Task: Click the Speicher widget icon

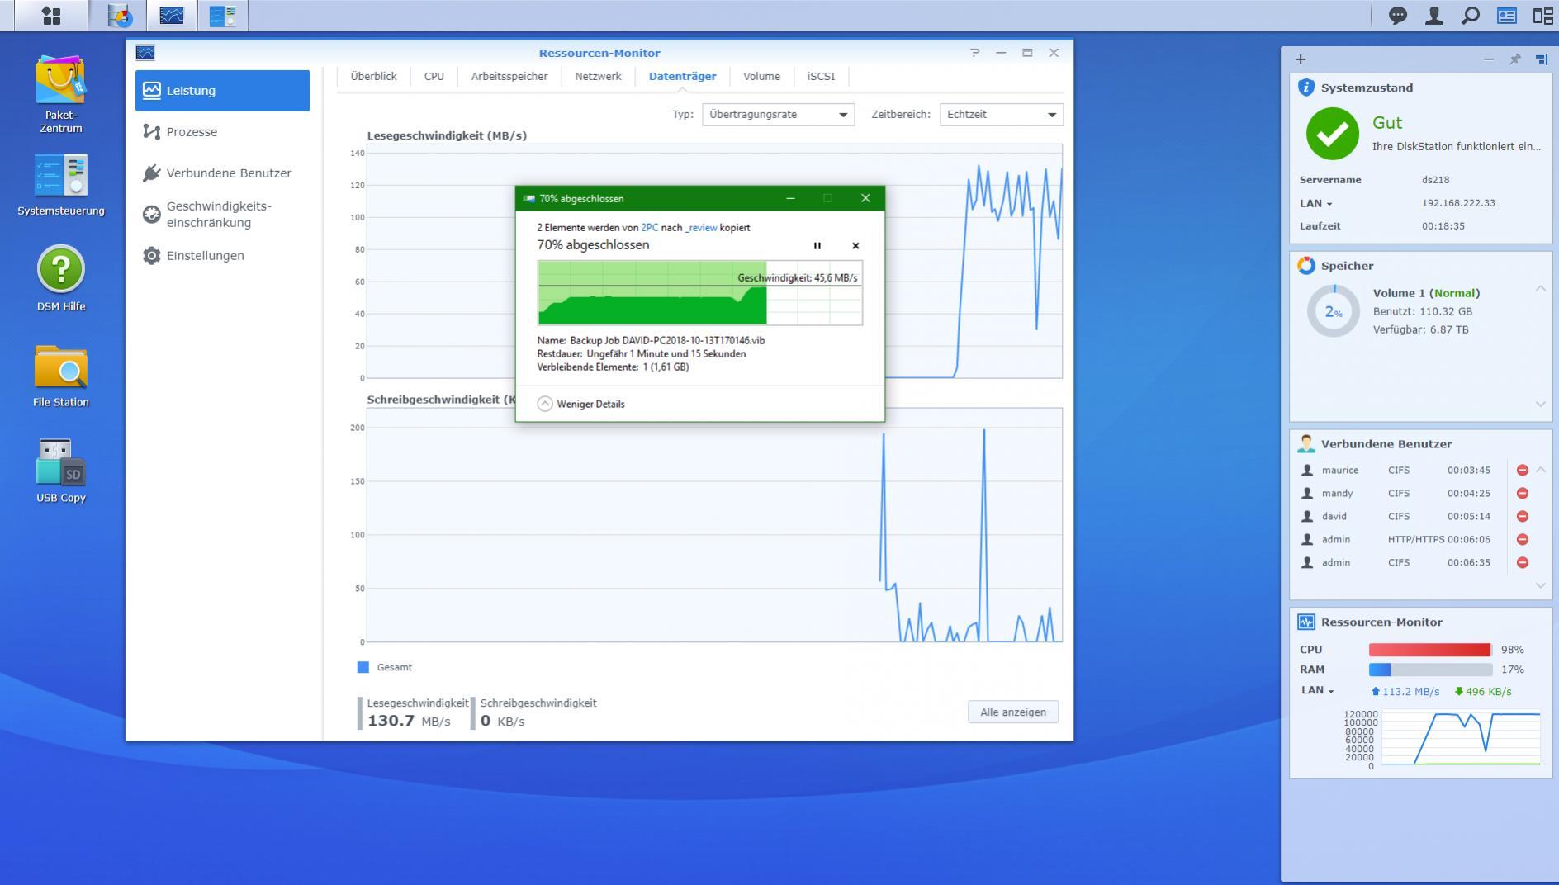Action: click(x=1305, y=266)
